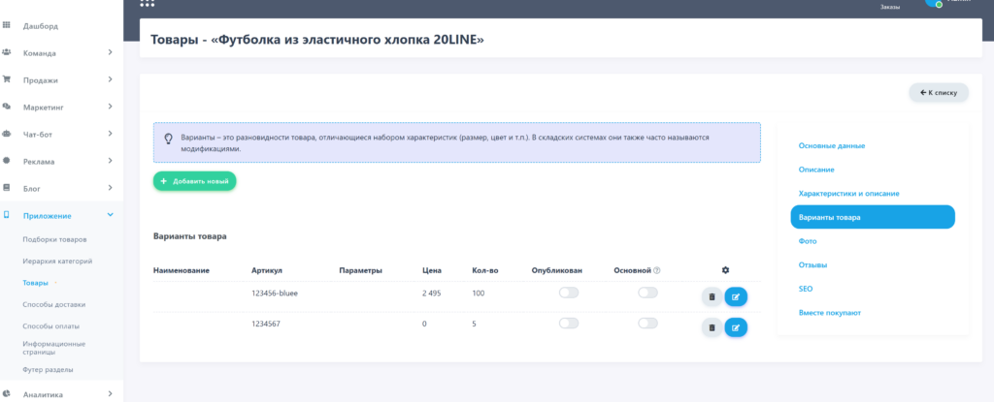Click article value 1234567
Image resolution: width=994 pixels, height=402 pixels.
point(266,324)
